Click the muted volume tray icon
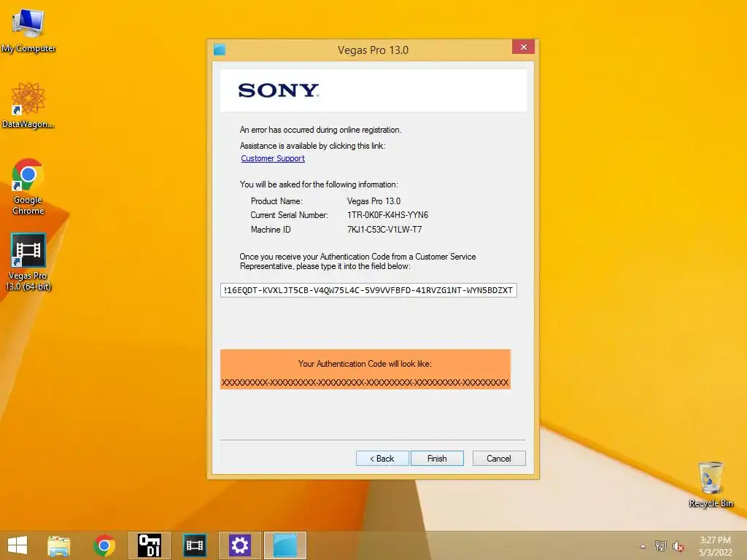 tap(678, 546)
